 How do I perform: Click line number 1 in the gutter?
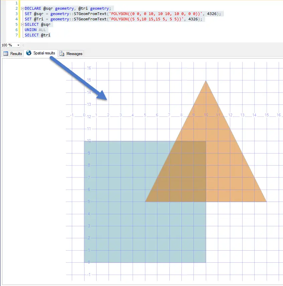16,3
